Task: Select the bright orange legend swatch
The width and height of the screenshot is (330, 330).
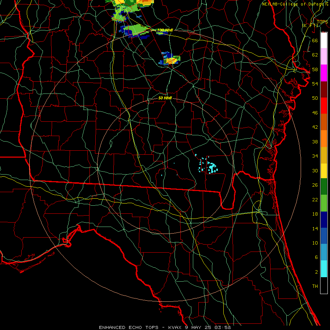Action: pyautogui.click(x=324, y=139)
